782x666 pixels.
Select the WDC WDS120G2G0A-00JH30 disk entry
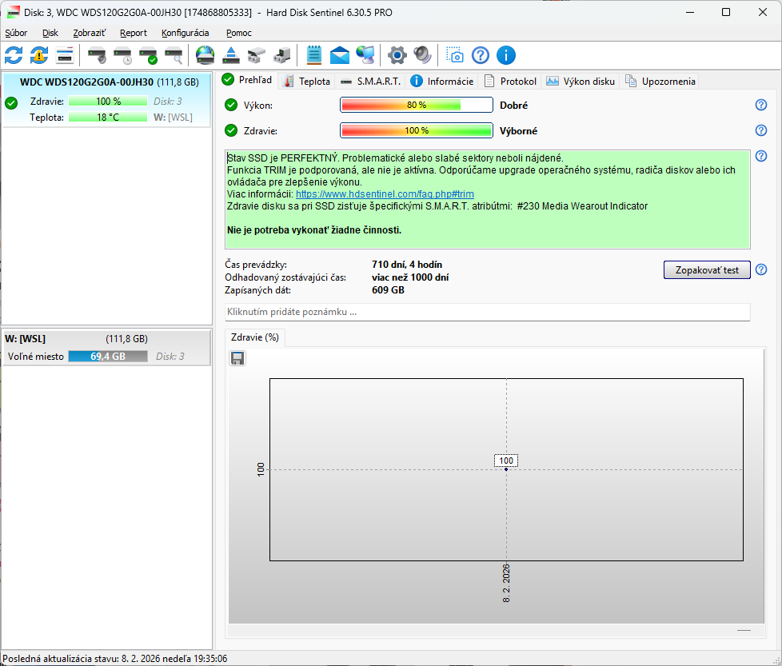tap(106, 99)
